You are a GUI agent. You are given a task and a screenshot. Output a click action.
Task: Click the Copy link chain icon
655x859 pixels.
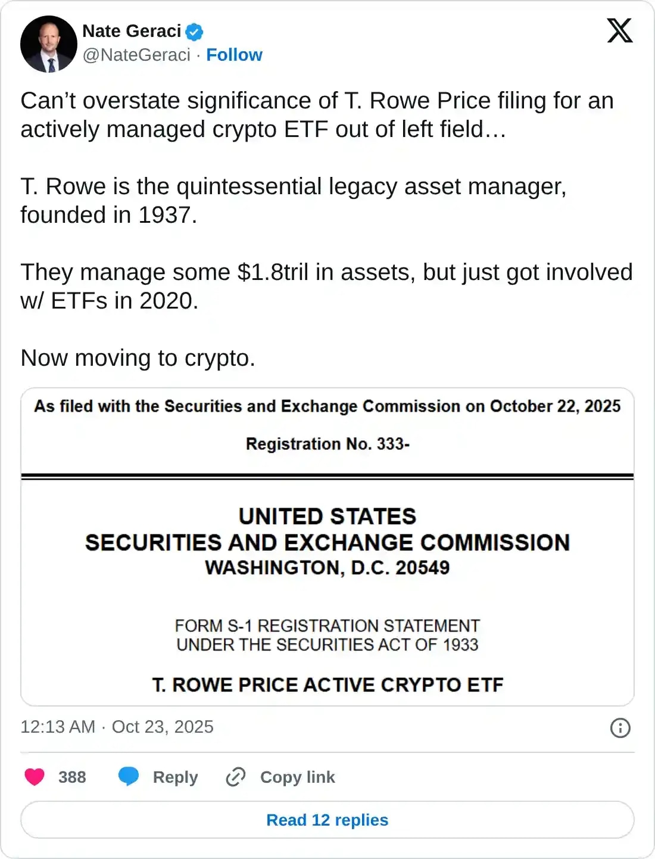(x=236, y=777)
